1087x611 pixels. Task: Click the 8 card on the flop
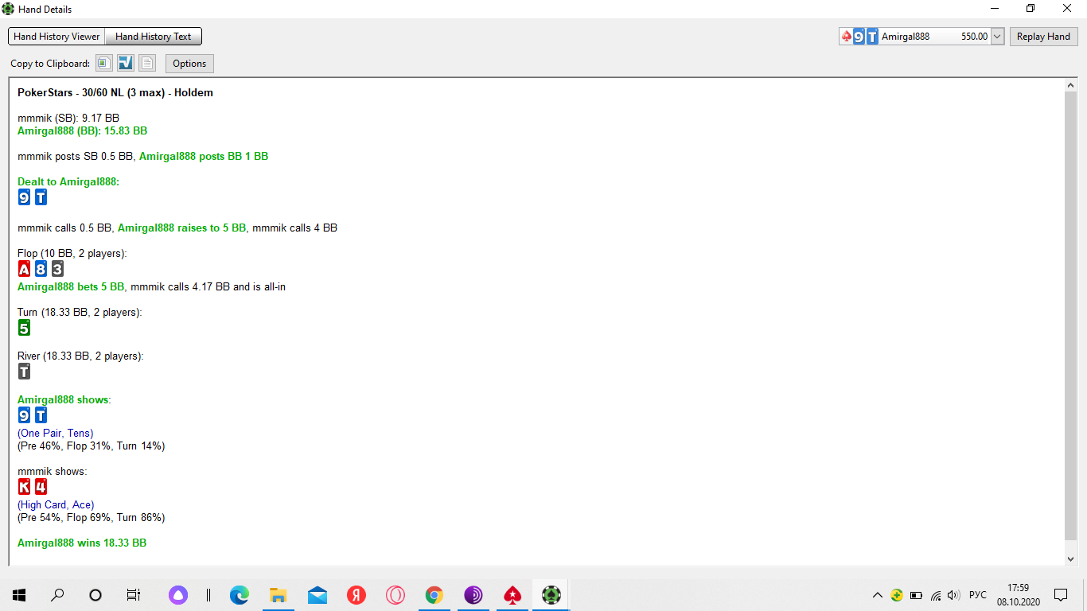[41, 269]
